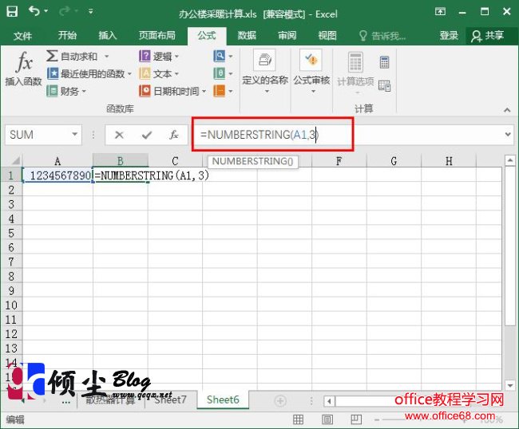Expand the formula bar with chevron

pos(508,135)
